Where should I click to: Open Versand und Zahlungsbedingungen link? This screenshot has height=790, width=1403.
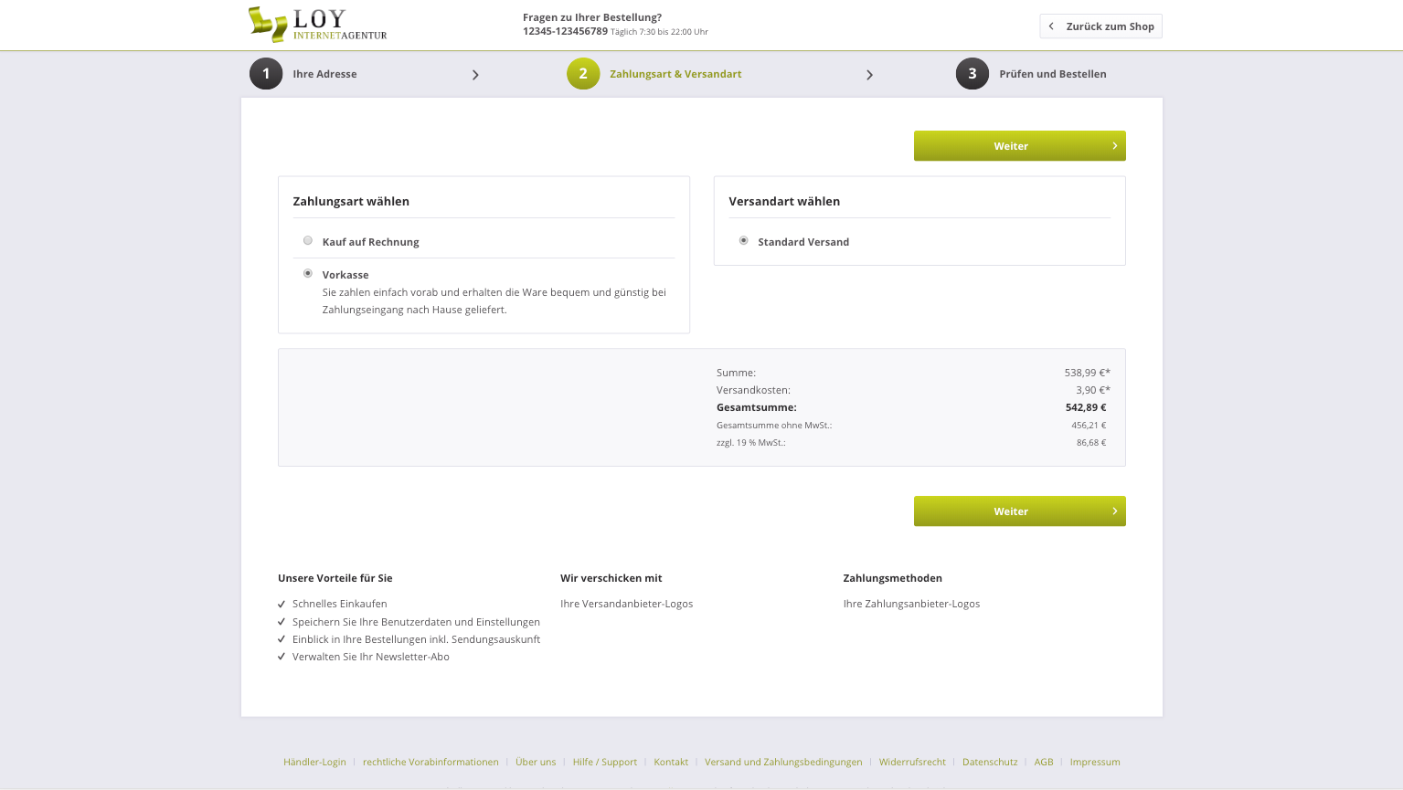click(783, 762)
